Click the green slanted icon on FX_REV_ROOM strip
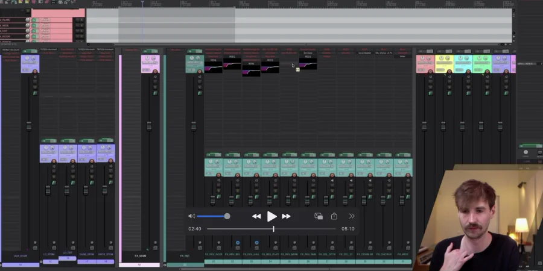Viewport: 543px width, 271px height. tap(218, 197)
